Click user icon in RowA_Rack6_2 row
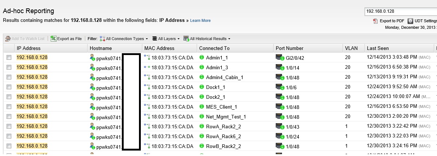Image resolution: width=437 pixels, height=156 pixels. [93, 136]
